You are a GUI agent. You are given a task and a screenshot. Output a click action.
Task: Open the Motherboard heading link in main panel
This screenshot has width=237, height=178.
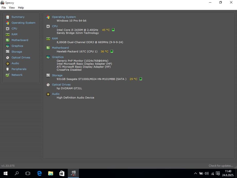[60, 48]
